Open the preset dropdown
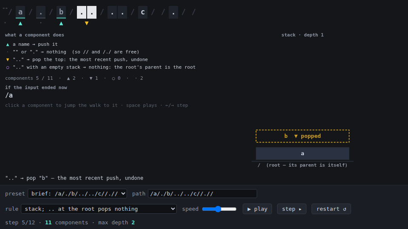Screen dimensions: 408x229 (x=77, y=194)
